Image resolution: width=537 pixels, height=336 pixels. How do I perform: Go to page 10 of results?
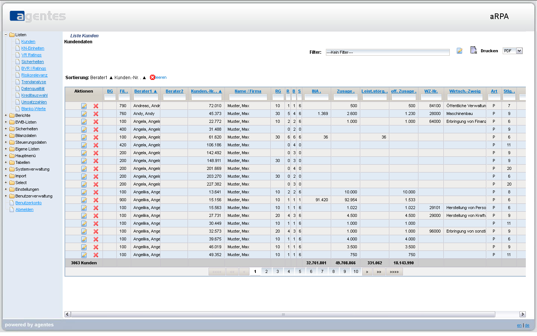point(356,272)
